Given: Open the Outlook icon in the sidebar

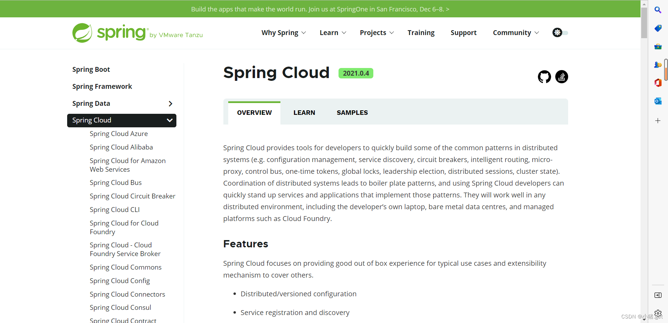Looking at the screenshot, I should pos(658,101).
